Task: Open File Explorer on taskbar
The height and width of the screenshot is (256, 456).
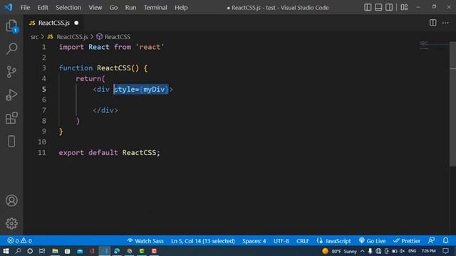Action: point(55,251)
